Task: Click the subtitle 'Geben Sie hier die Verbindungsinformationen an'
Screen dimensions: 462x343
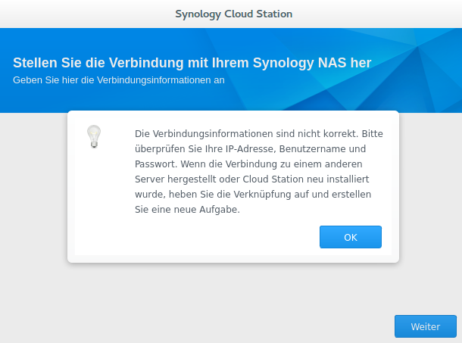Action: [x=119, y=79]
